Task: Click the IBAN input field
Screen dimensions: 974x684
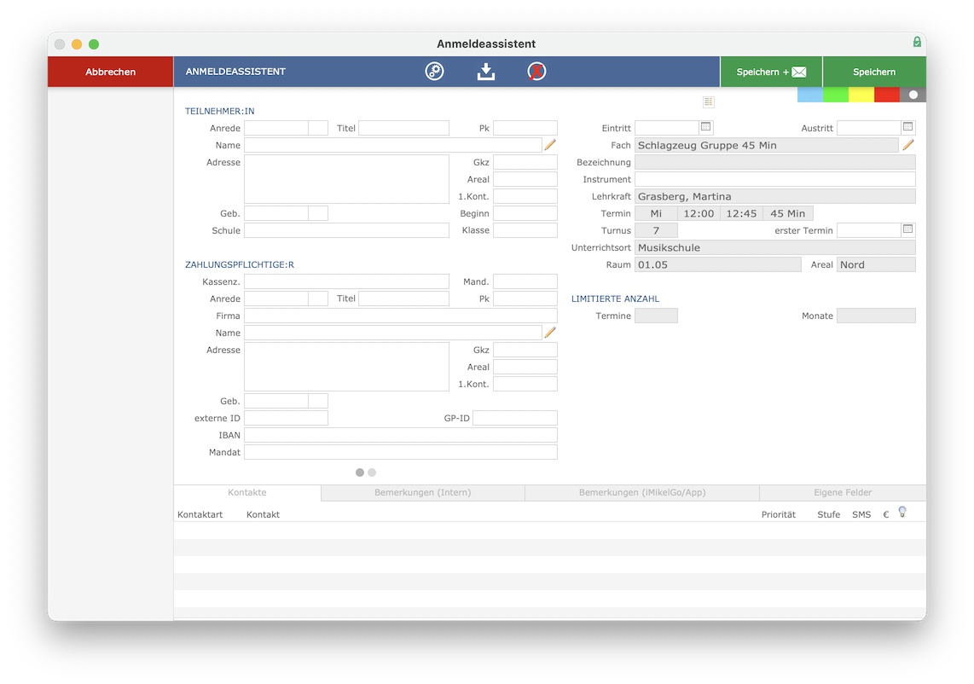Action: click(401, 435)
